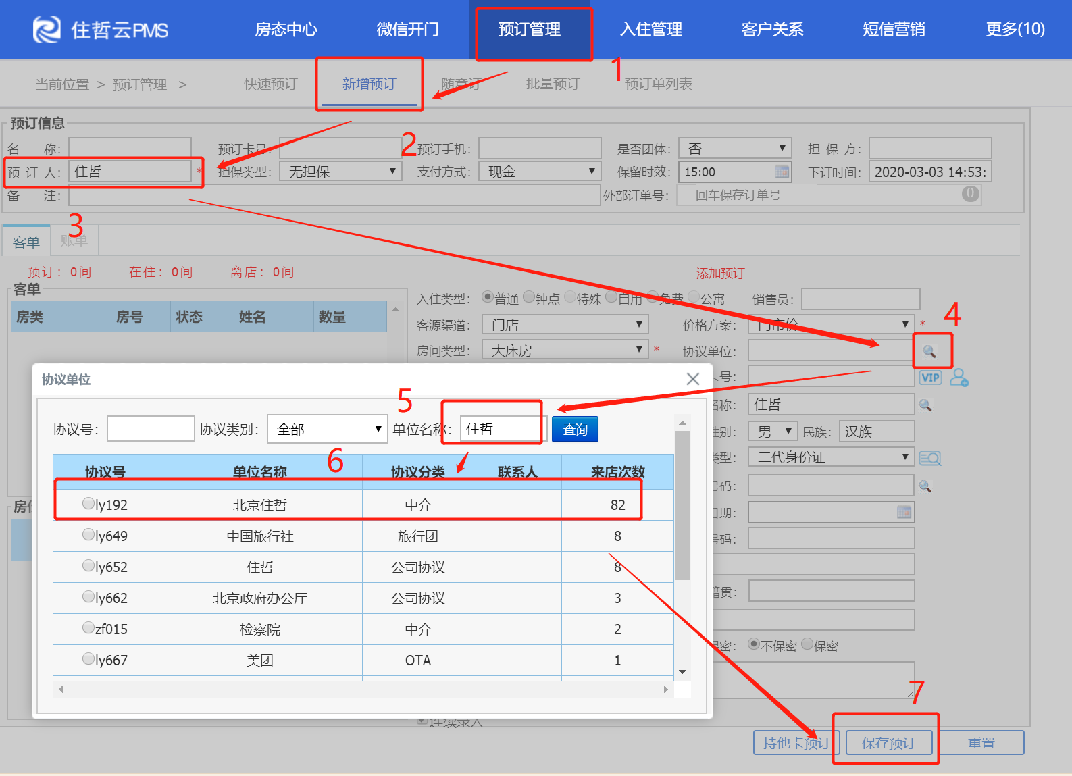
Task: Open 房态中心 in top navigation
Action: point(286,29)
